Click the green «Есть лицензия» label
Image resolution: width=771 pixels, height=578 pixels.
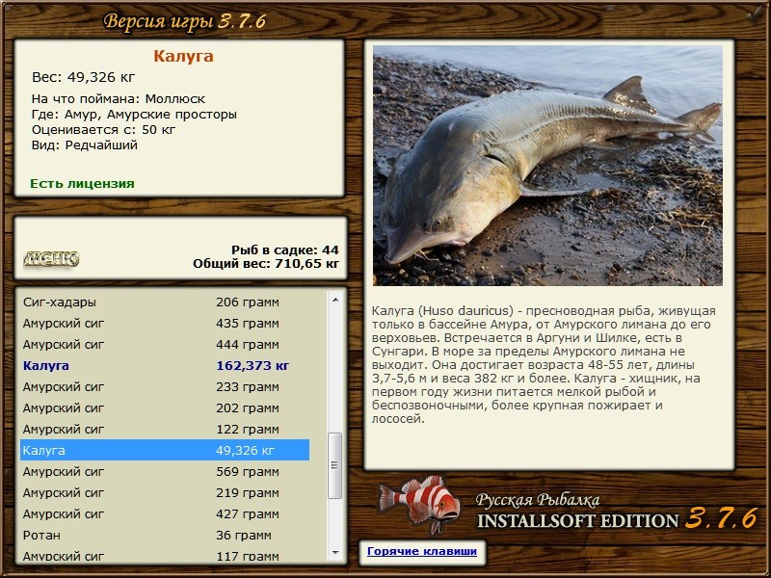(82, 183)
